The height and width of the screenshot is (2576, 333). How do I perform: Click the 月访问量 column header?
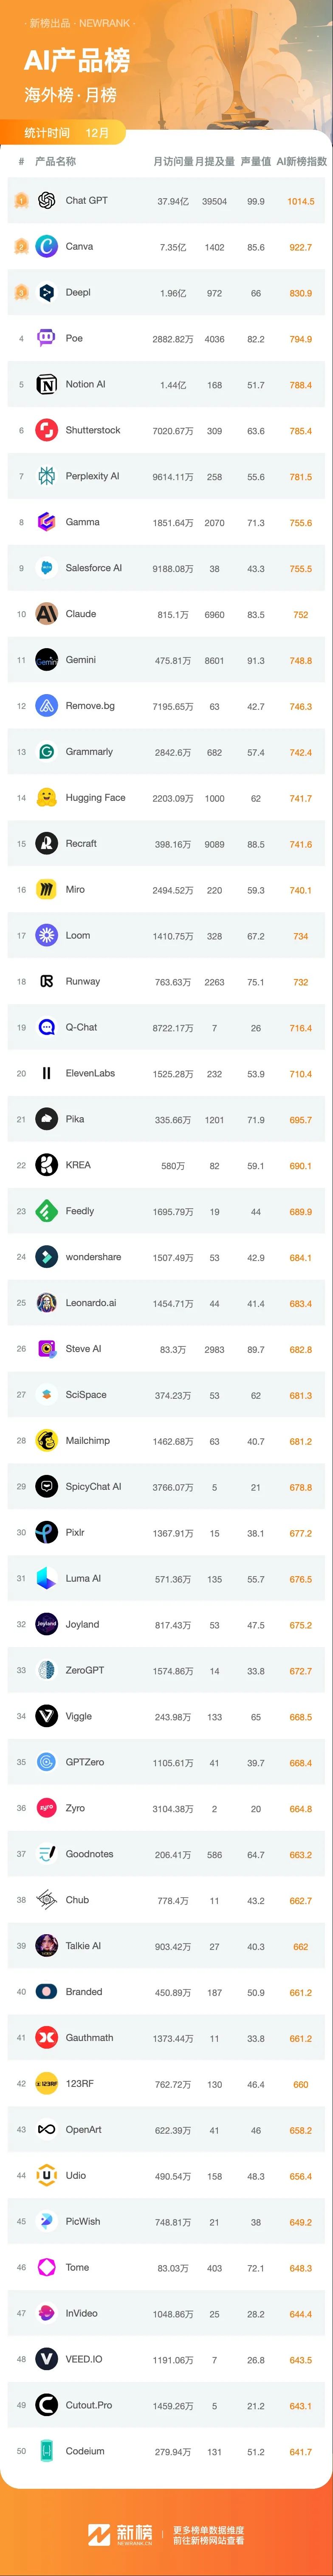(x=173, y=161)
